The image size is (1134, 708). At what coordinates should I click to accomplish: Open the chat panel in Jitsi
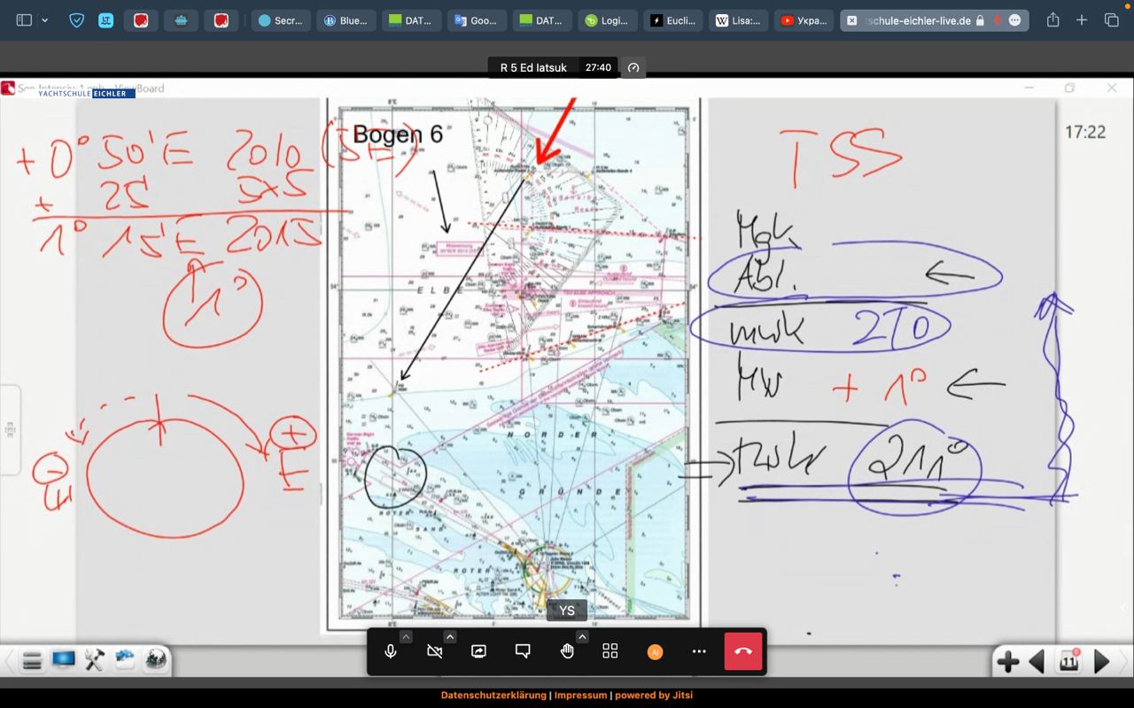(x=523, y=651)
